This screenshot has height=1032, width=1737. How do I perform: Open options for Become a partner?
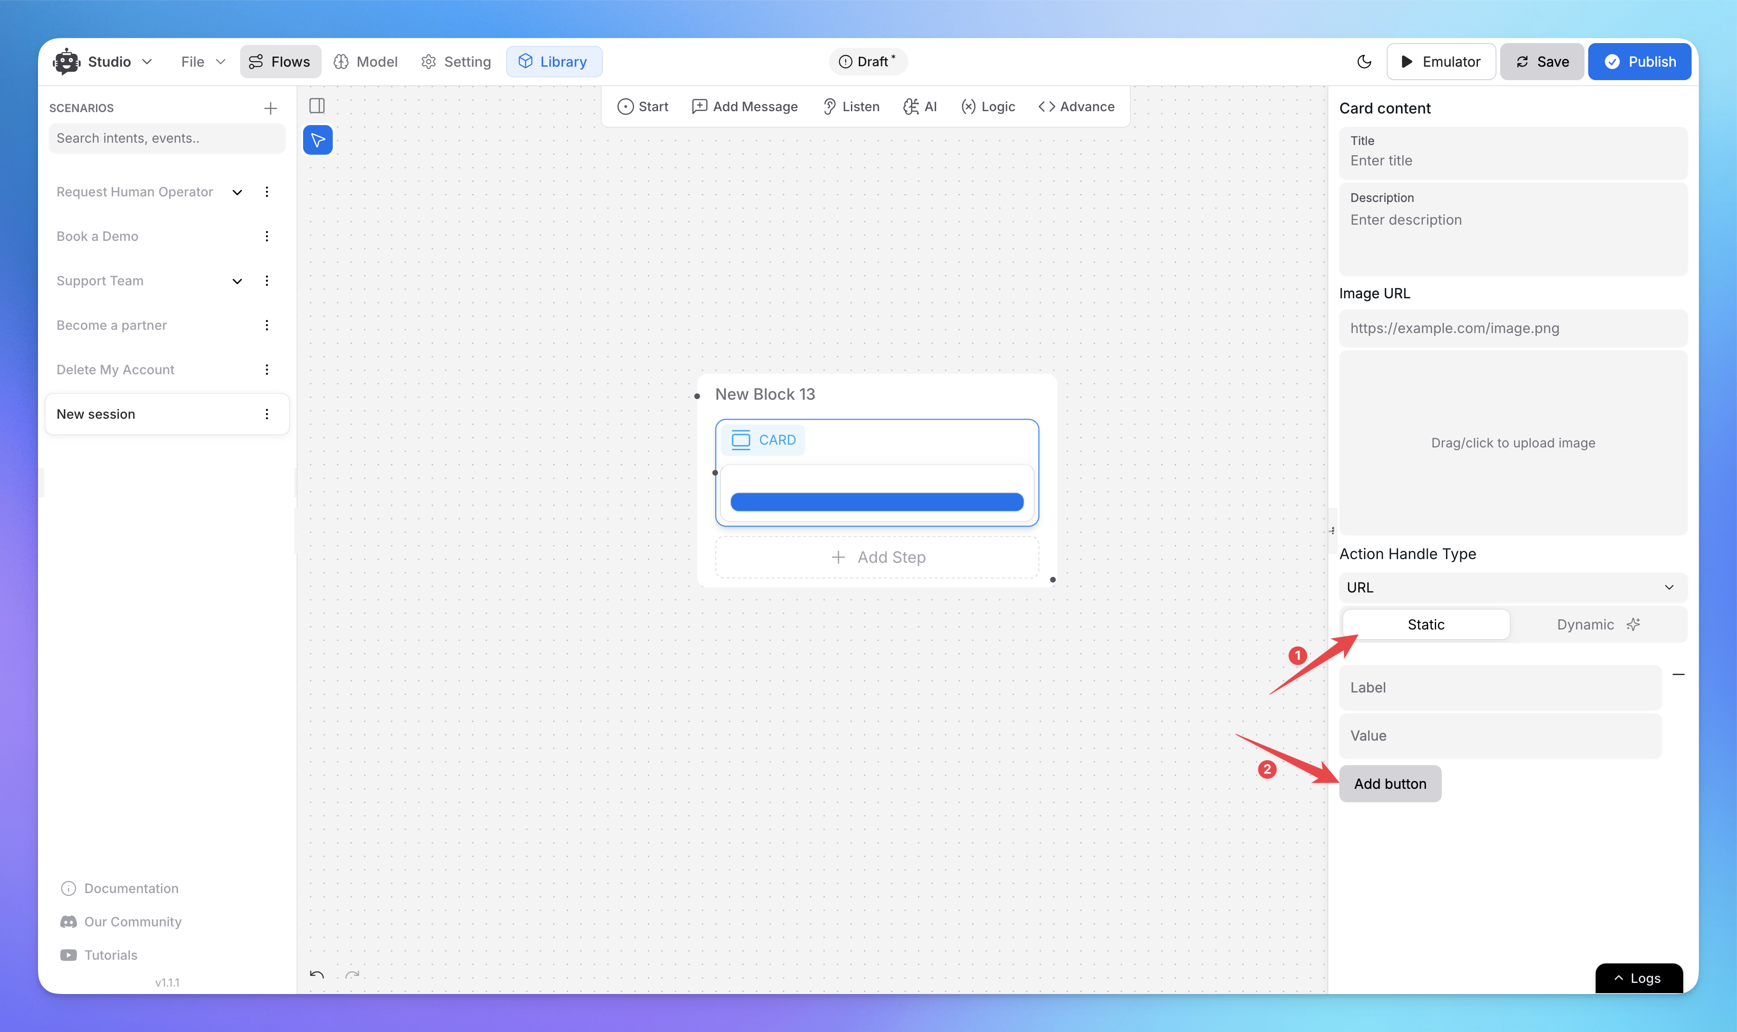pyautogui.click(x=266, y=326)
